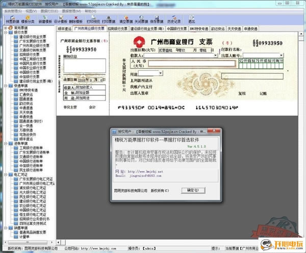The image size is (306, 253).
Task: Collapse the 快递单据 tree node
Action: coord(6,86)
